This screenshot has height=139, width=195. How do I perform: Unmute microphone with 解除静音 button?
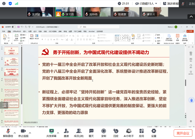8,132
